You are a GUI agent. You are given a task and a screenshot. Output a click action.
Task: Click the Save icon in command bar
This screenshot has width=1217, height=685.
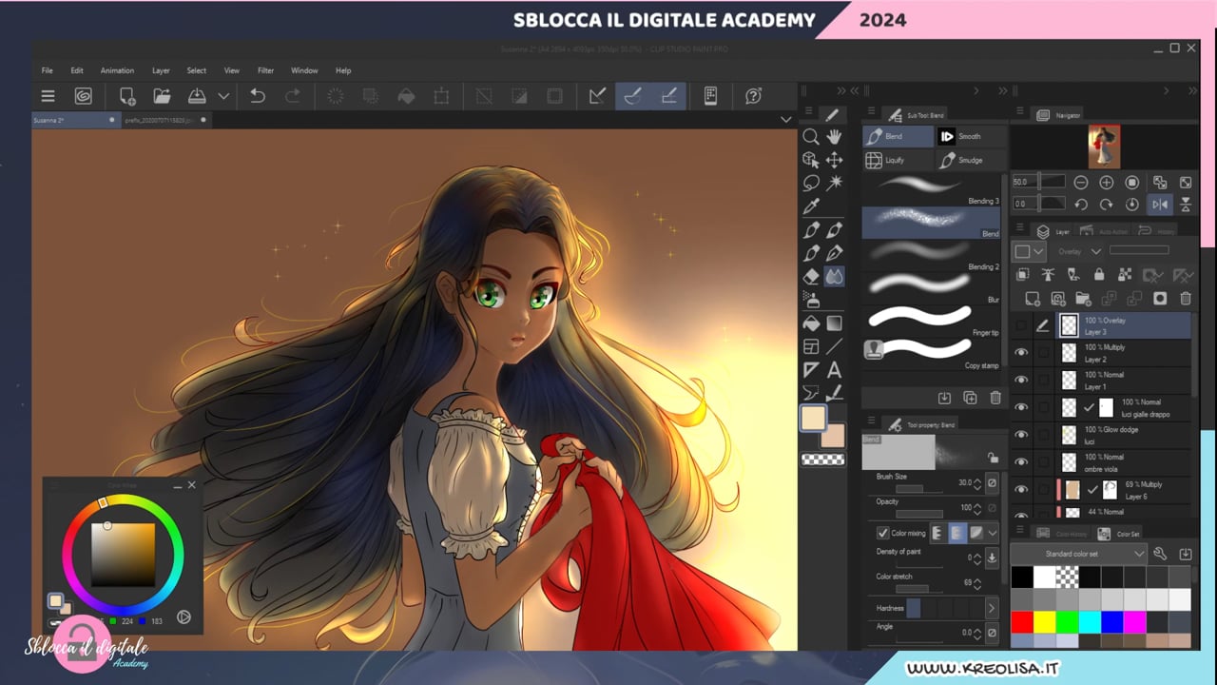(x=197, y=95)
